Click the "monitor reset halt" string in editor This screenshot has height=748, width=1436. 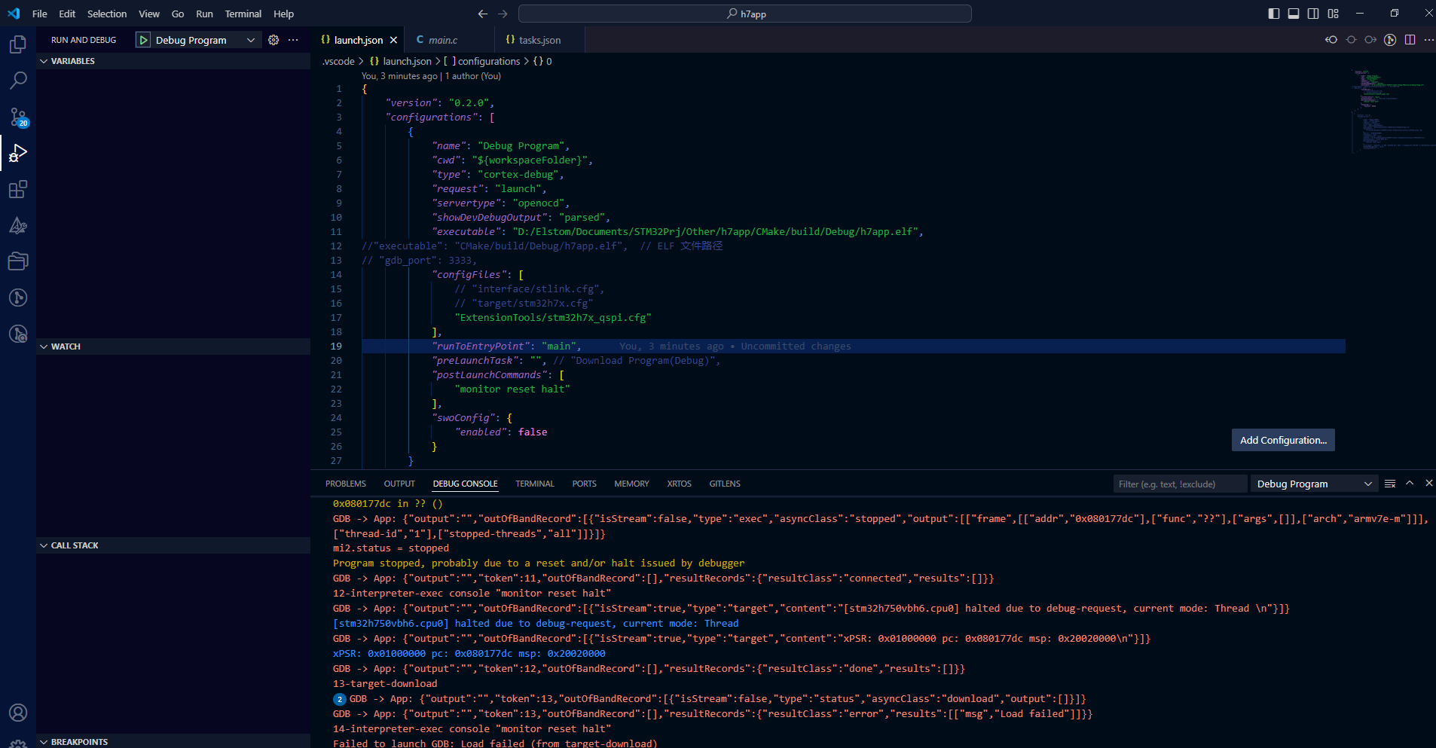coord(512,389)
